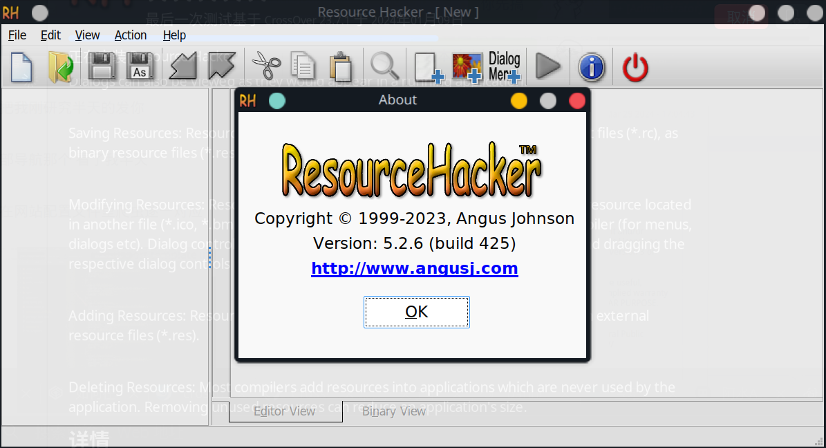Click the down-left arrow toolbar icon
The image size is (826, 448).
pyautogui.click(x=182, y=66)
